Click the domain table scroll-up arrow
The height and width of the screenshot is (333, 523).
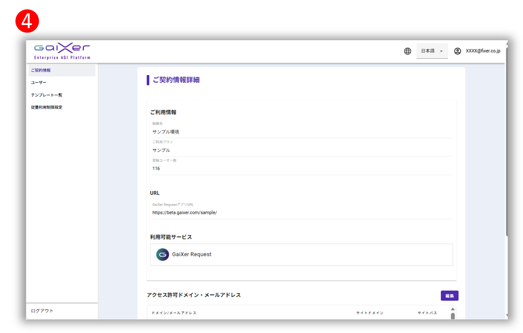(453, 309)
